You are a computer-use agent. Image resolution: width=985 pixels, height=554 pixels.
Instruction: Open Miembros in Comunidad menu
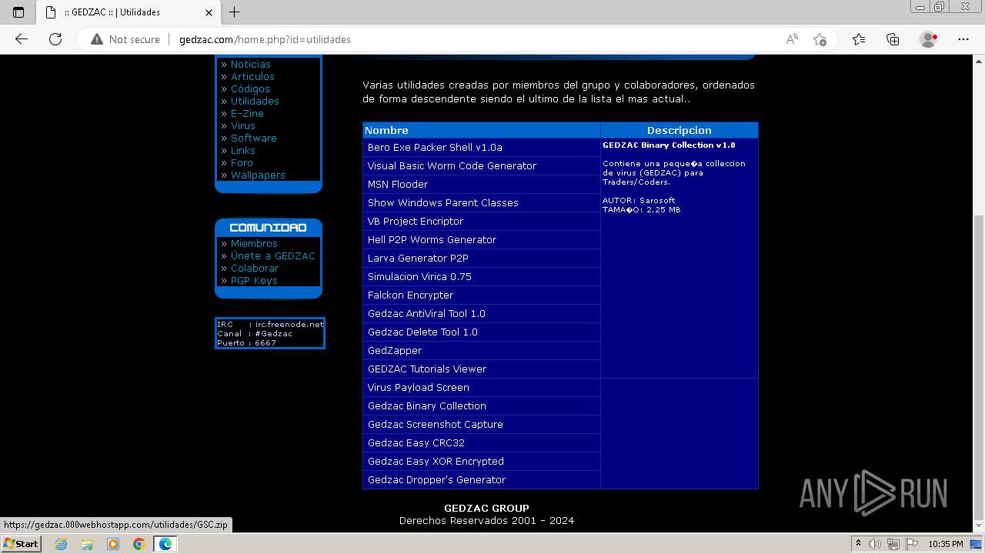[x=254, y=243]
